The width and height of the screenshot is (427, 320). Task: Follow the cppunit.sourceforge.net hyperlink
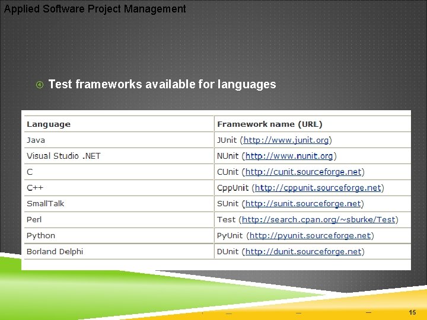coord(318,188)
